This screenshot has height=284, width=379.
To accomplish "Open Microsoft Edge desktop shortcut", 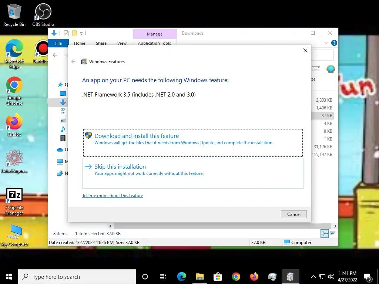I will pos(14,54).
